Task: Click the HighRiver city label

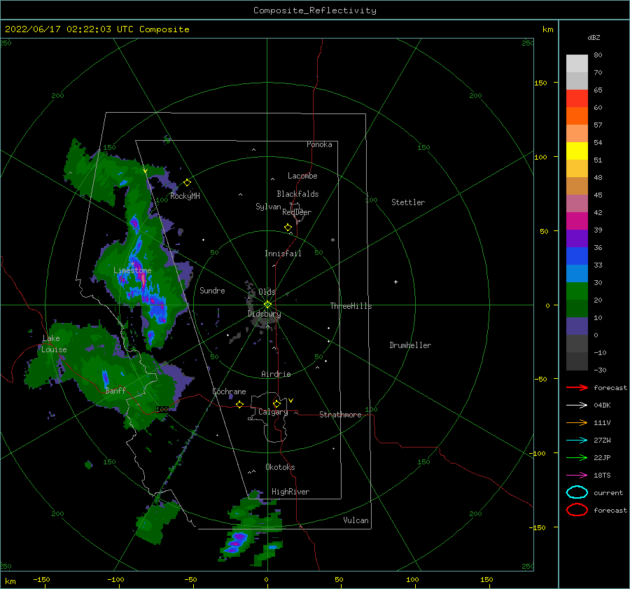Action: (x=290, y=492)
